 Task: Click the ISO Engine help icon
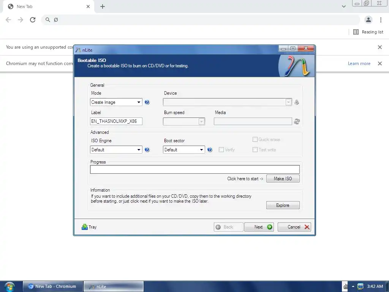(147, 149)
